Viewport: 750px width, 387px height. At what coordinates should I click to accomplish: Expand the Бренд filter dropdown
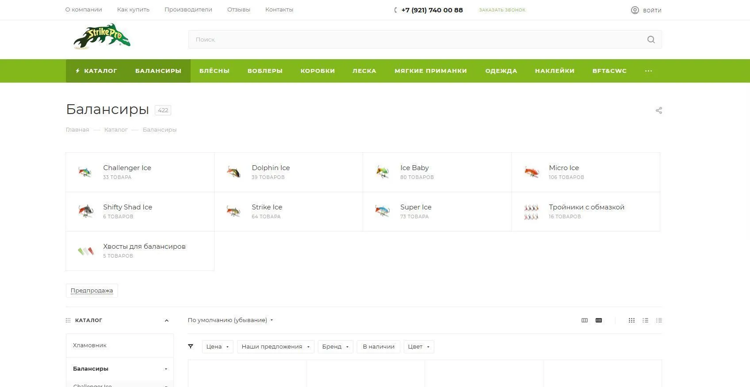(335, 347)
